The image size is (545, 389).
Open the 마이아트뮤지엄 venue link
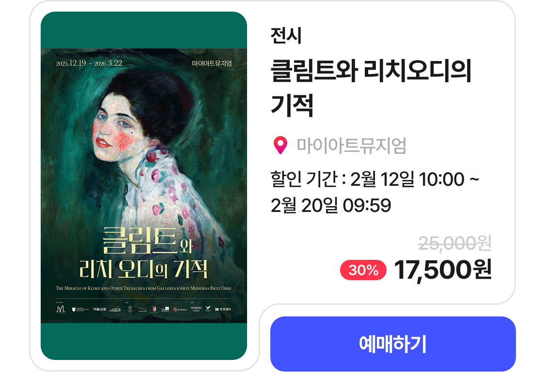click(x=351, y=146)
